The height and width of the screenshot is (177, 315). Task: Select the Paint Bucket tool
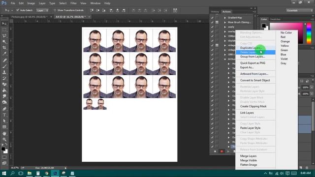coord(4,90)
